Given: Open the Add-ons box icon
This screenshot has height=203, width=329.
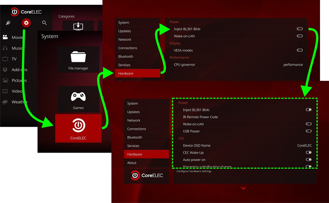Looking at the screenshot, I should pyautogui.click(x=5, y=70).
